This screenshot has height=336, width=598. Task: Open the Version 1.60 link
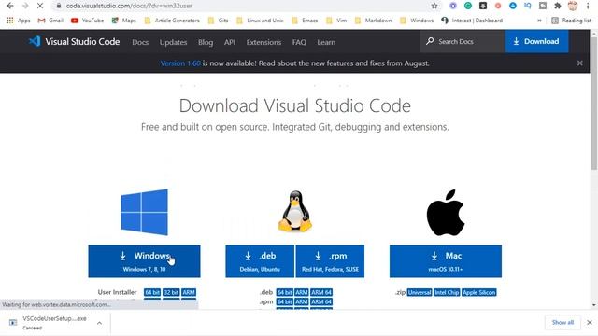click(180, 63)
